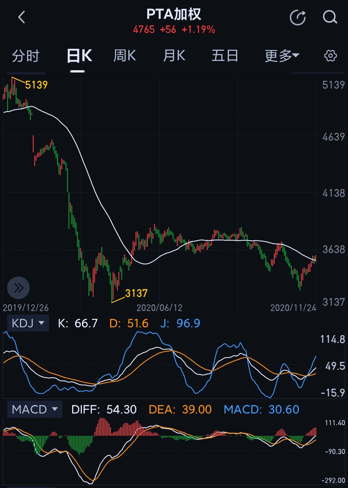The height and width of the screenshot is (488, 348).
Task: Tap the 111.40 MACD axis label
Action: pyautogui.click(x=335, y=423)
